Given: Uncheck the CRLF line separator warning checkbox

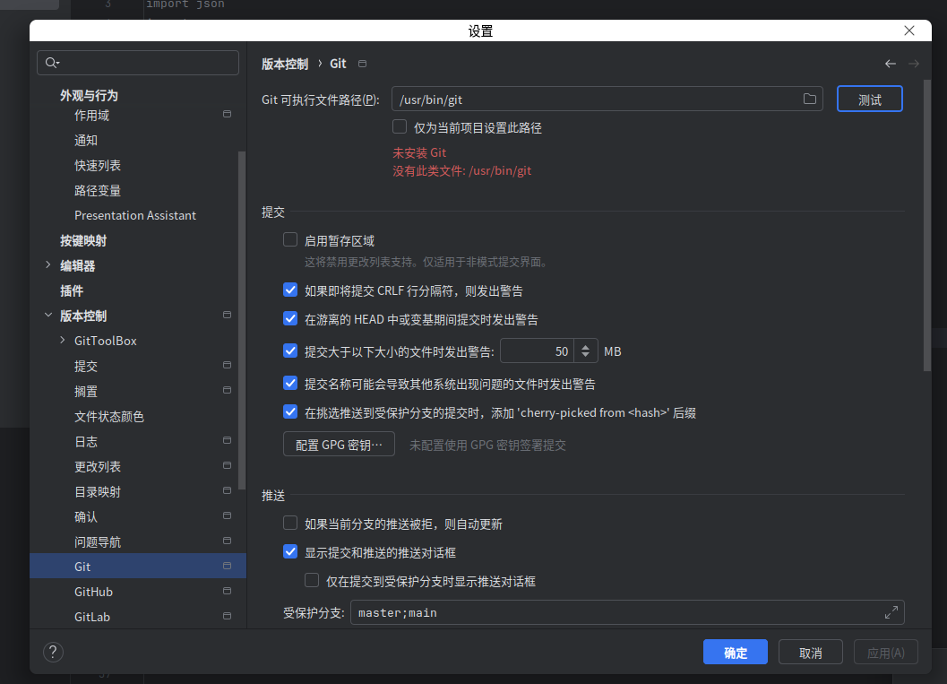Looking at the screenshot, I should coord(290,290).
